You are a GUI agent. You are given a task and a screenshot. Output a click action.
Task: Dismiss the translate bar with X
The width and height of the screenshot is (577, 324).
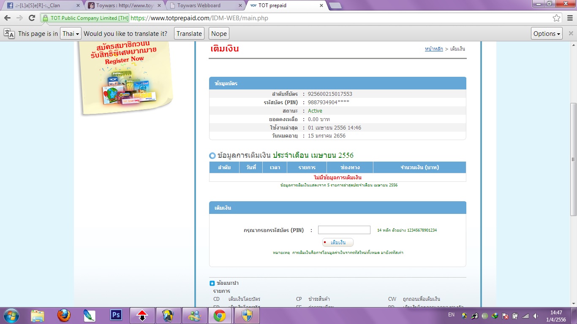click(x=571, y=33)
